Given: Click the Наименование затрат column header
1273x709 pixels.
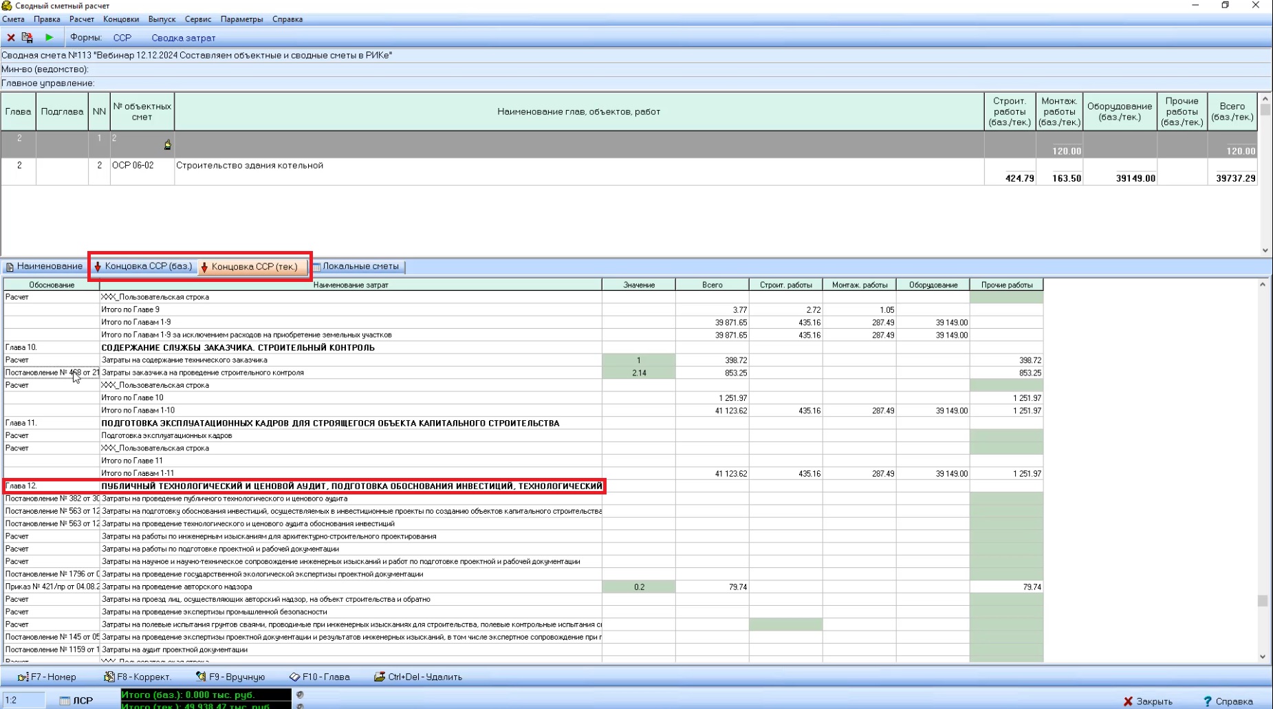Looking at the screenshot, I should pyautogui.click(x=351, y=285).
